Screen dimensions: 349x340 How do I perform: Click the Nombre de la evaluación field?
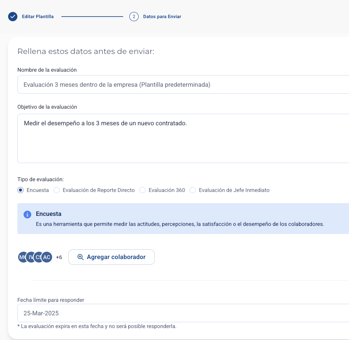click(183, 84)
